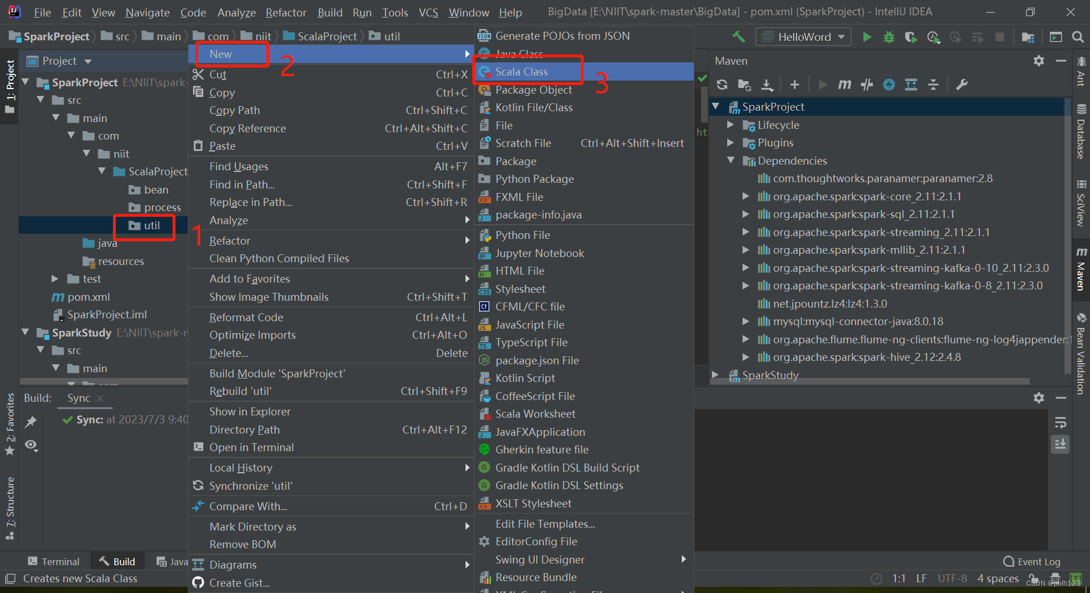Select the Build tool window tab
1090x593 pixels.
pos(117,562)
